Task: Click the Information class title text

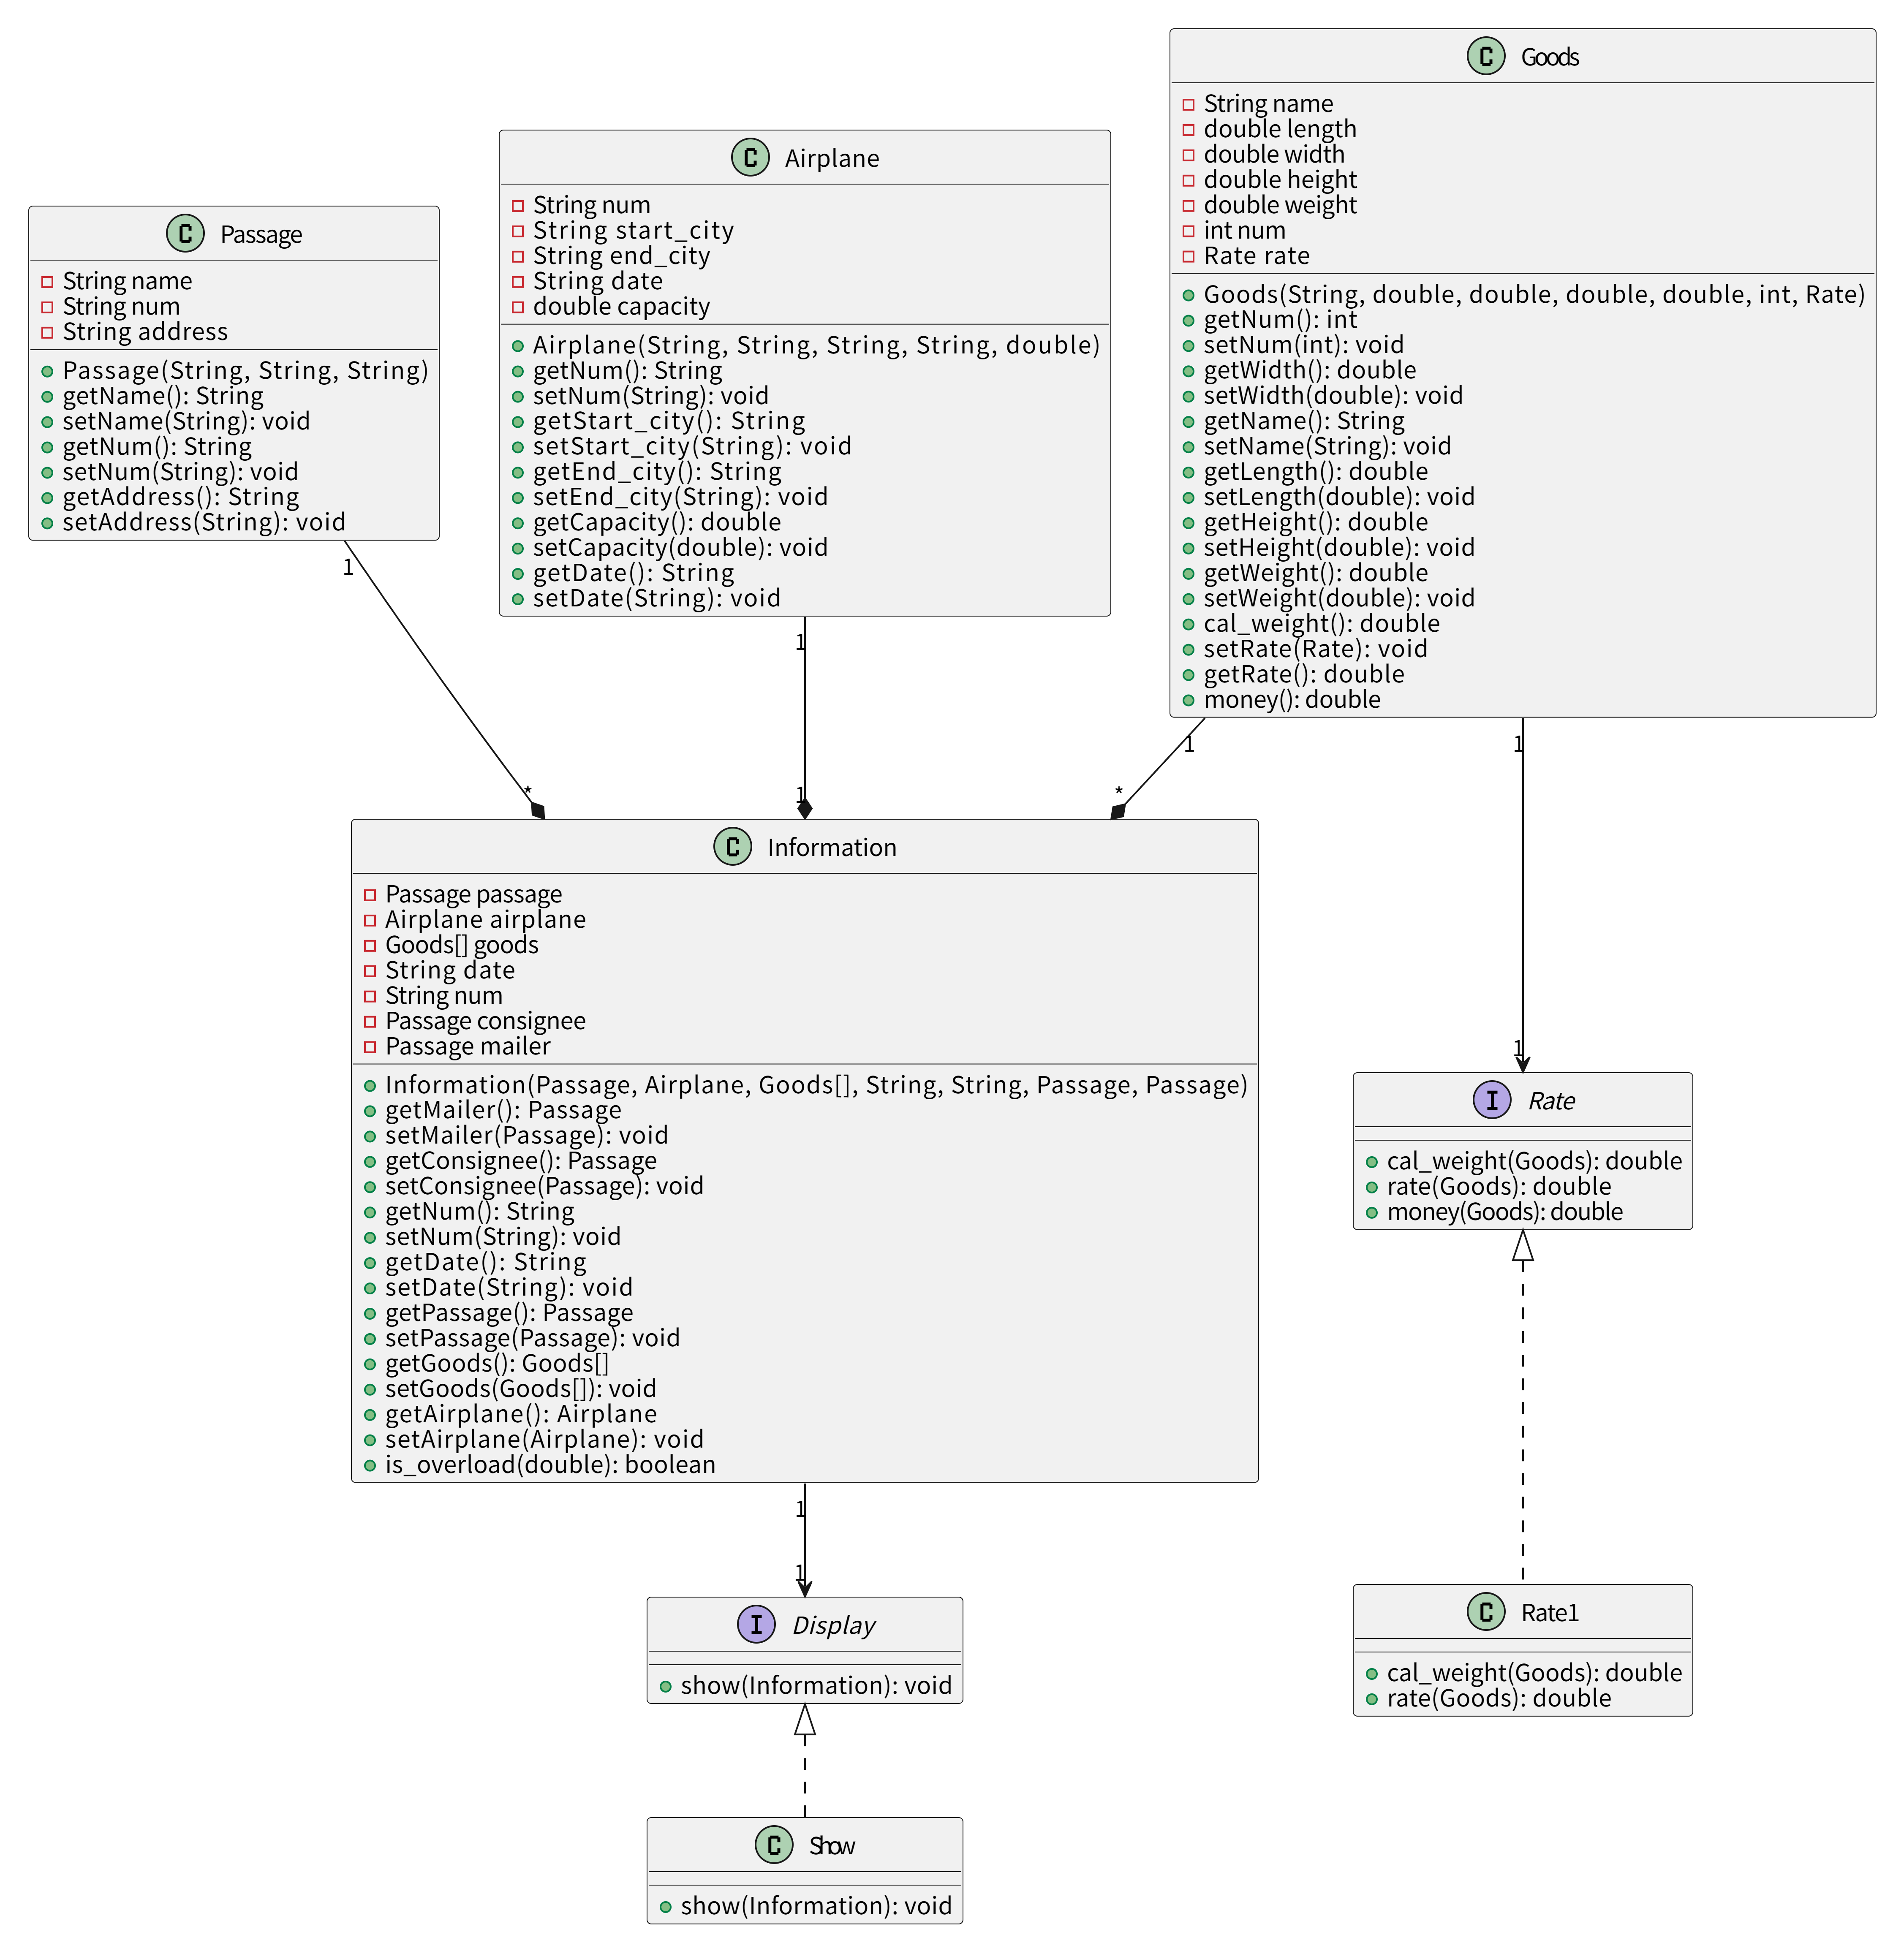Action: (831, 848)
